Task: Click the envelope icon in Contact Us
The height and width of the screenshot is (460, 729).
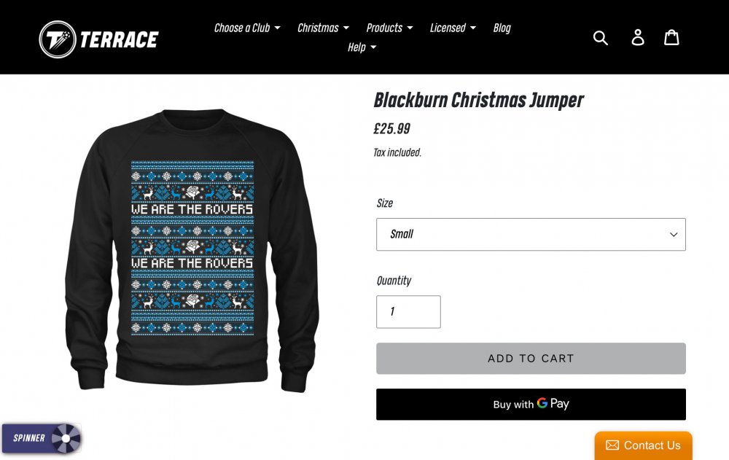Action: (x=612, y=445)
